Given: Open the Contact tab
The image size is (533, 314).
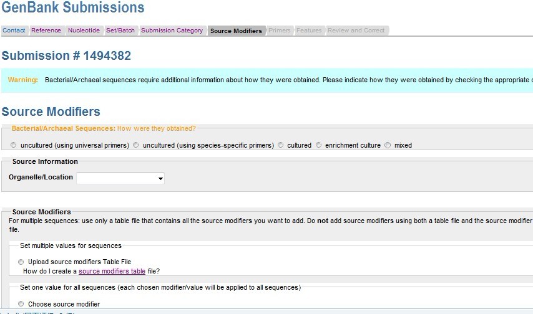Looking at the screenshot, I should [14, 31].
